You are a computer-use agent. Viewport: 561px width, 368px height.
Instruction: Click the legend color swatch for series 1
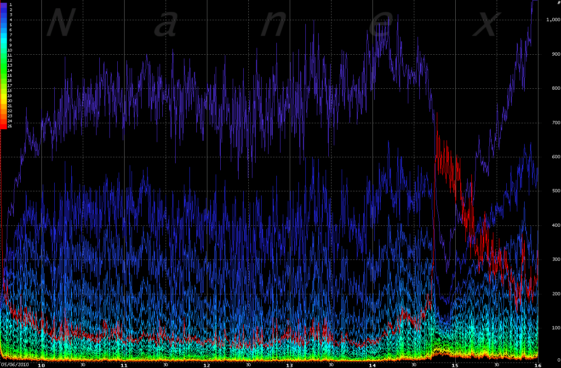3,4
